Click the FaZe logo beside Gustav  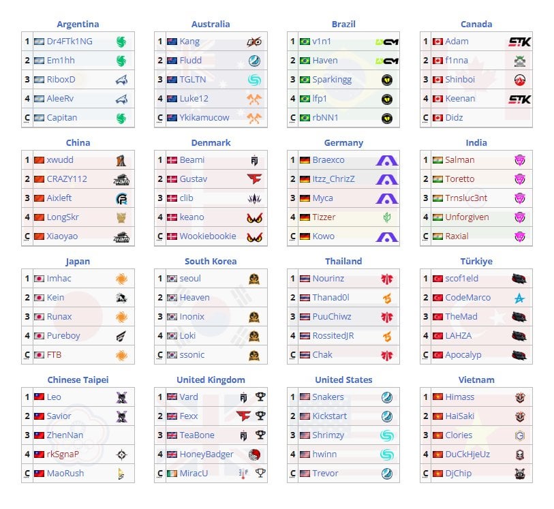253,179
